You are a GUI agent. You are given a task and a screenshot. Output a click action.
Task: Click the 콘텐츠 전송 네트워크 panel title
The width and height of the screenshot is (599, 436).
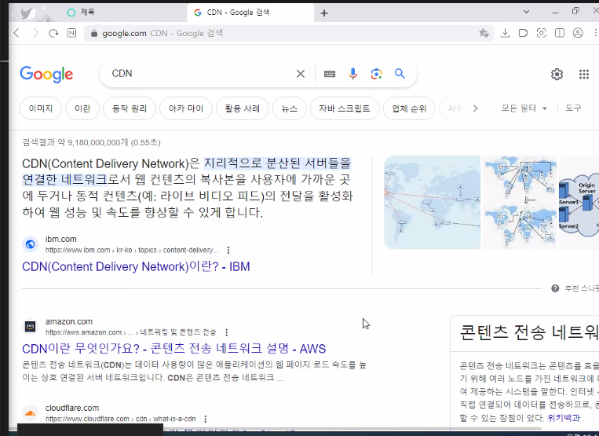point(528,332)
